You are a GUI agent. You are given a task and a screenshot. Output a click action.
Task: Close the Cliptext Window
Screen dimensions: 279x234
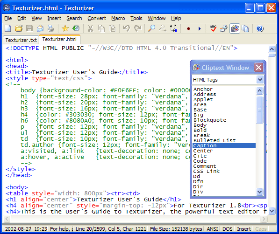point(258,68)
